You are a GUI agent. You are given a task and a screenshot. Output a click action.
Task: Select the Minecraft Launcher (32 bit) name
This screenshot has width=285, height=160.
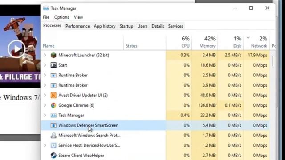pos(84,55)
